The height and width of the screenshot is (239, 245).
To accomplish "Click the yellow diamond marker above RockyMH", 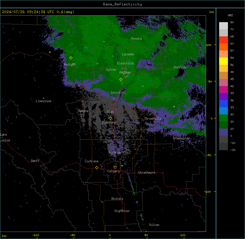I will pos(71,58).
